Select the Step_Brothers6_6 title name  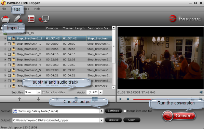(x=29, y=75)
